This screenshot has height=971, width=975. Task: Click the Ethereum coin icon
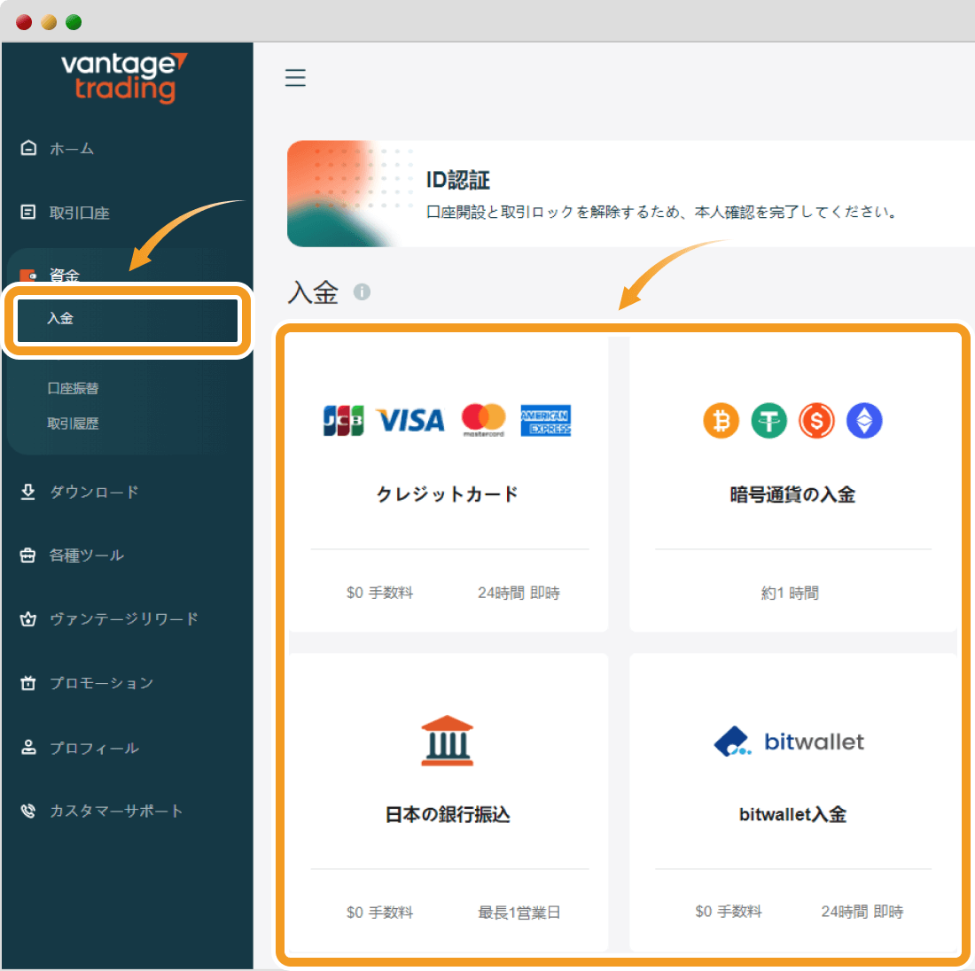click(x=864, y=421)
